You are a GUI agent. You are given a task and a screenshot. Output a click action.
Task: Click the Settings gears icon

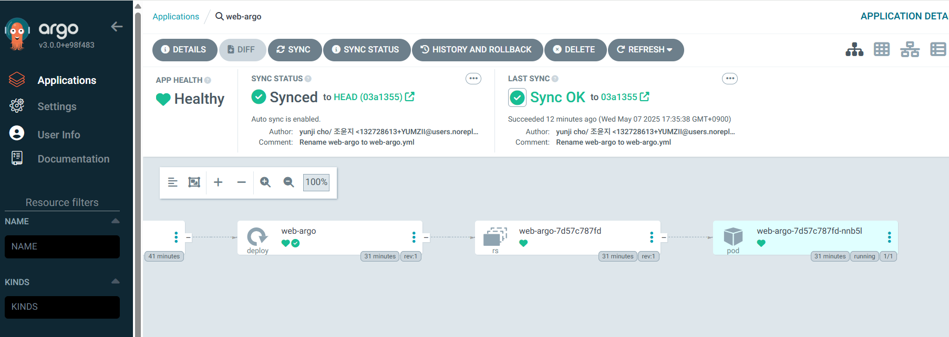17,106
